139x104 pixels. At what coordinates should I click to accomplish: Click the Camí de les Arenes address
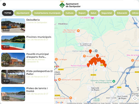[x=36, y=61]
